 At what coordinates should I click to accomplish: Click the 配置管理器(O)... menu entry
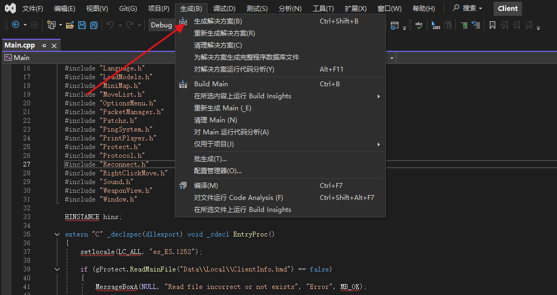(x=218, y=171)
